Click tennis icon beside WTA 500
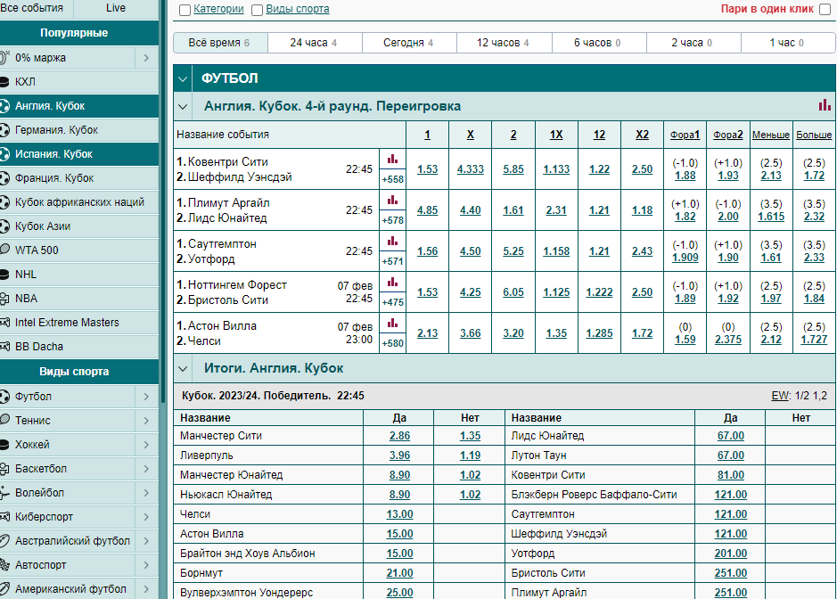837x599 pixels. [x=4, y=250]
